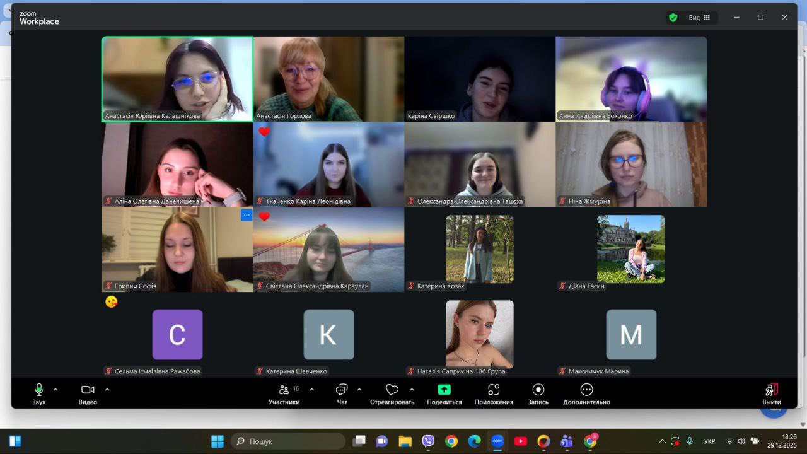Click the Пошук taskbar search box
Image resolution: width=807 pixels, height=454 pixels.
(288, 441)
